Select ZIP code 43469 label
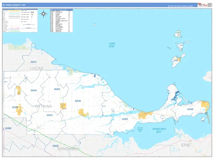Screen dimensions: 214x160 click(x=8, y=128)
